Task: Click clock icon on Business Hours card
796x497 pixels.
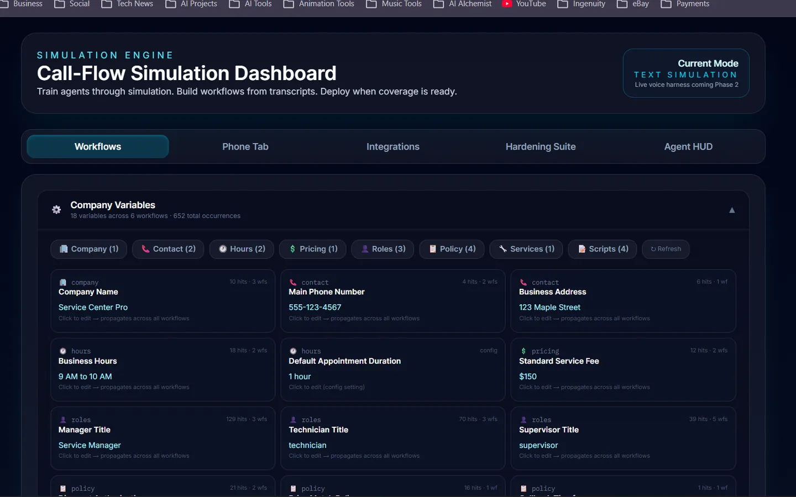Action: tap(63, 351)
